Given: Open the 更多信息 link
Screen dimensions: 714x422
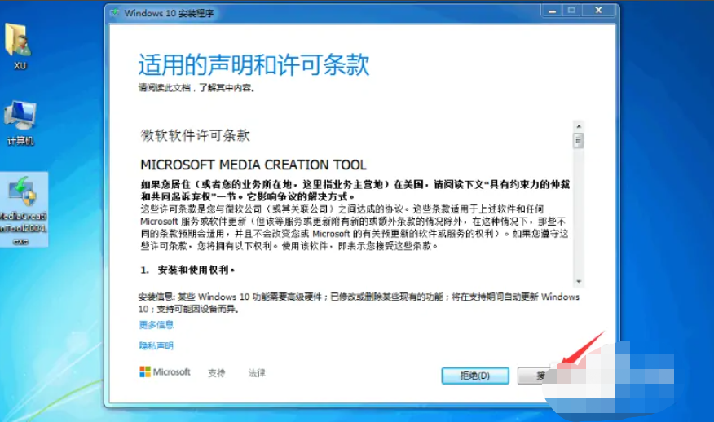Looking at the screenshot, I should [x=156, y=324].
